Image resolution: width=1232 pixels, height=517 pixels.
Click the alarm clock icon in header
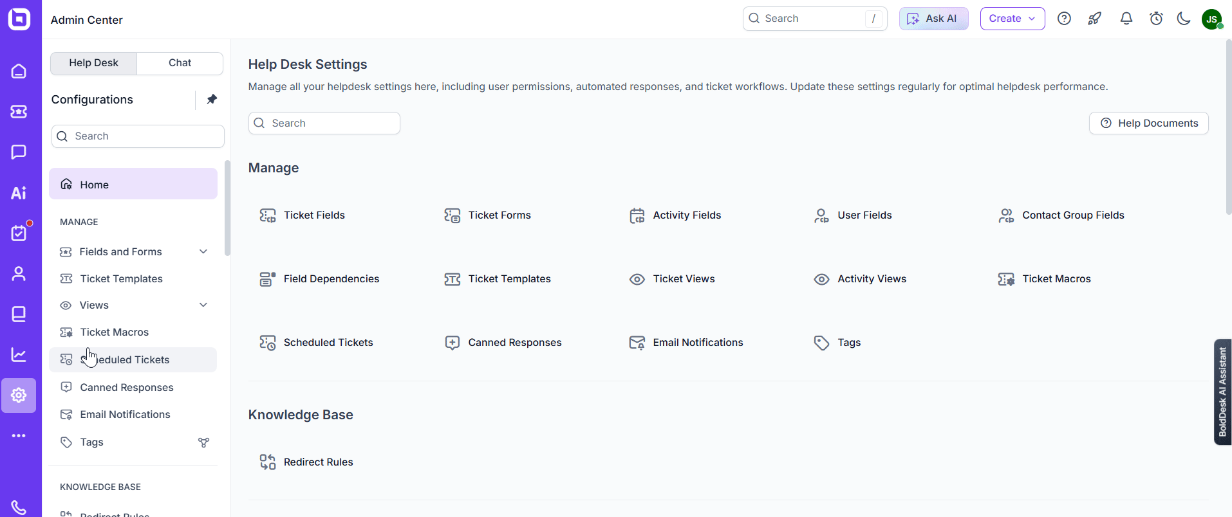(x=1156, y=19)
